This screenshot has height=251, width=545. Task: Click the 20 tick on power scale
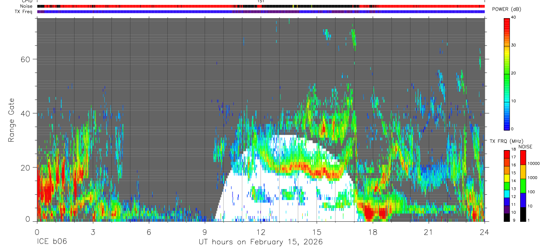coord(514,73)
